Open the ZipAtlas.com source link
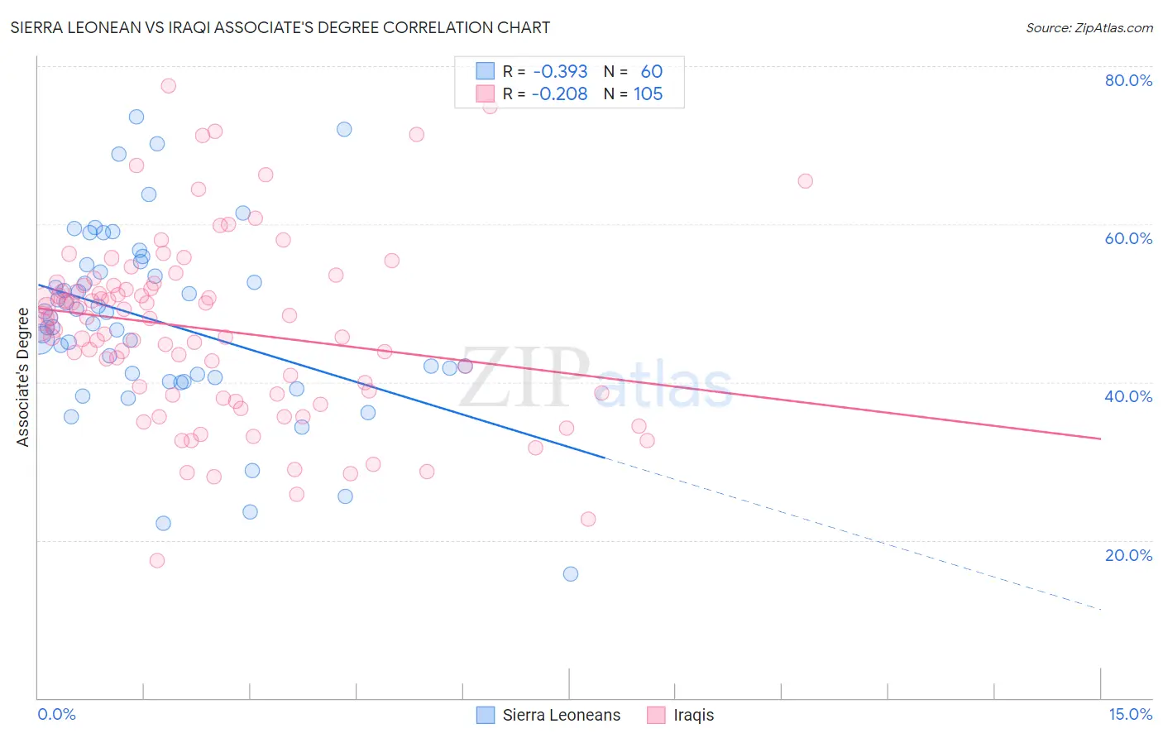The image size is (1163, 738). (1089, 27)
